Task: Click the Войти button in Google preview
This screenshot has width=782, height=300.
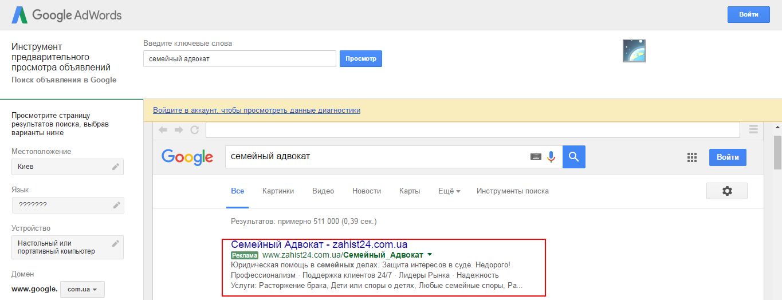Action: coord(728,157)
